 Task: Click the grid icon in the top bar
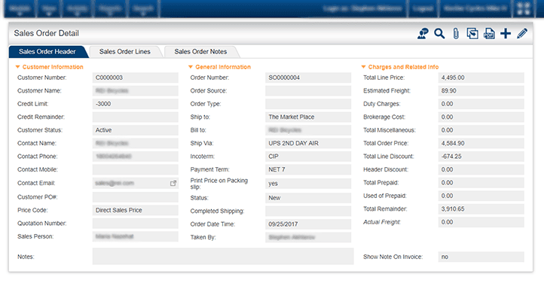coord(524,9)
